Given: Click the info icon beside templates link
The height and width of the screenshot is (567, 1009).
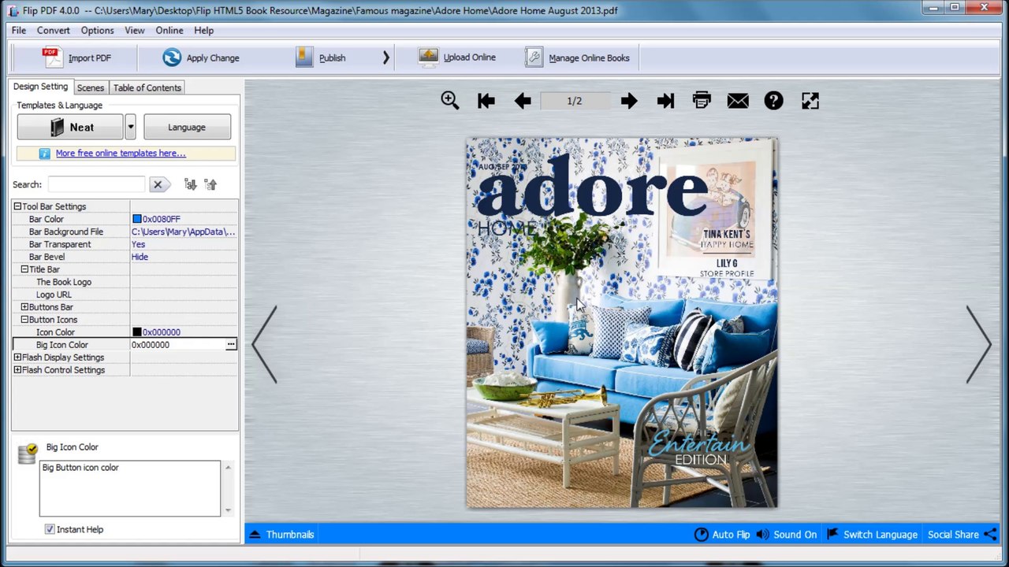Looking at the screenshot, I should click(x=44, y=154).
